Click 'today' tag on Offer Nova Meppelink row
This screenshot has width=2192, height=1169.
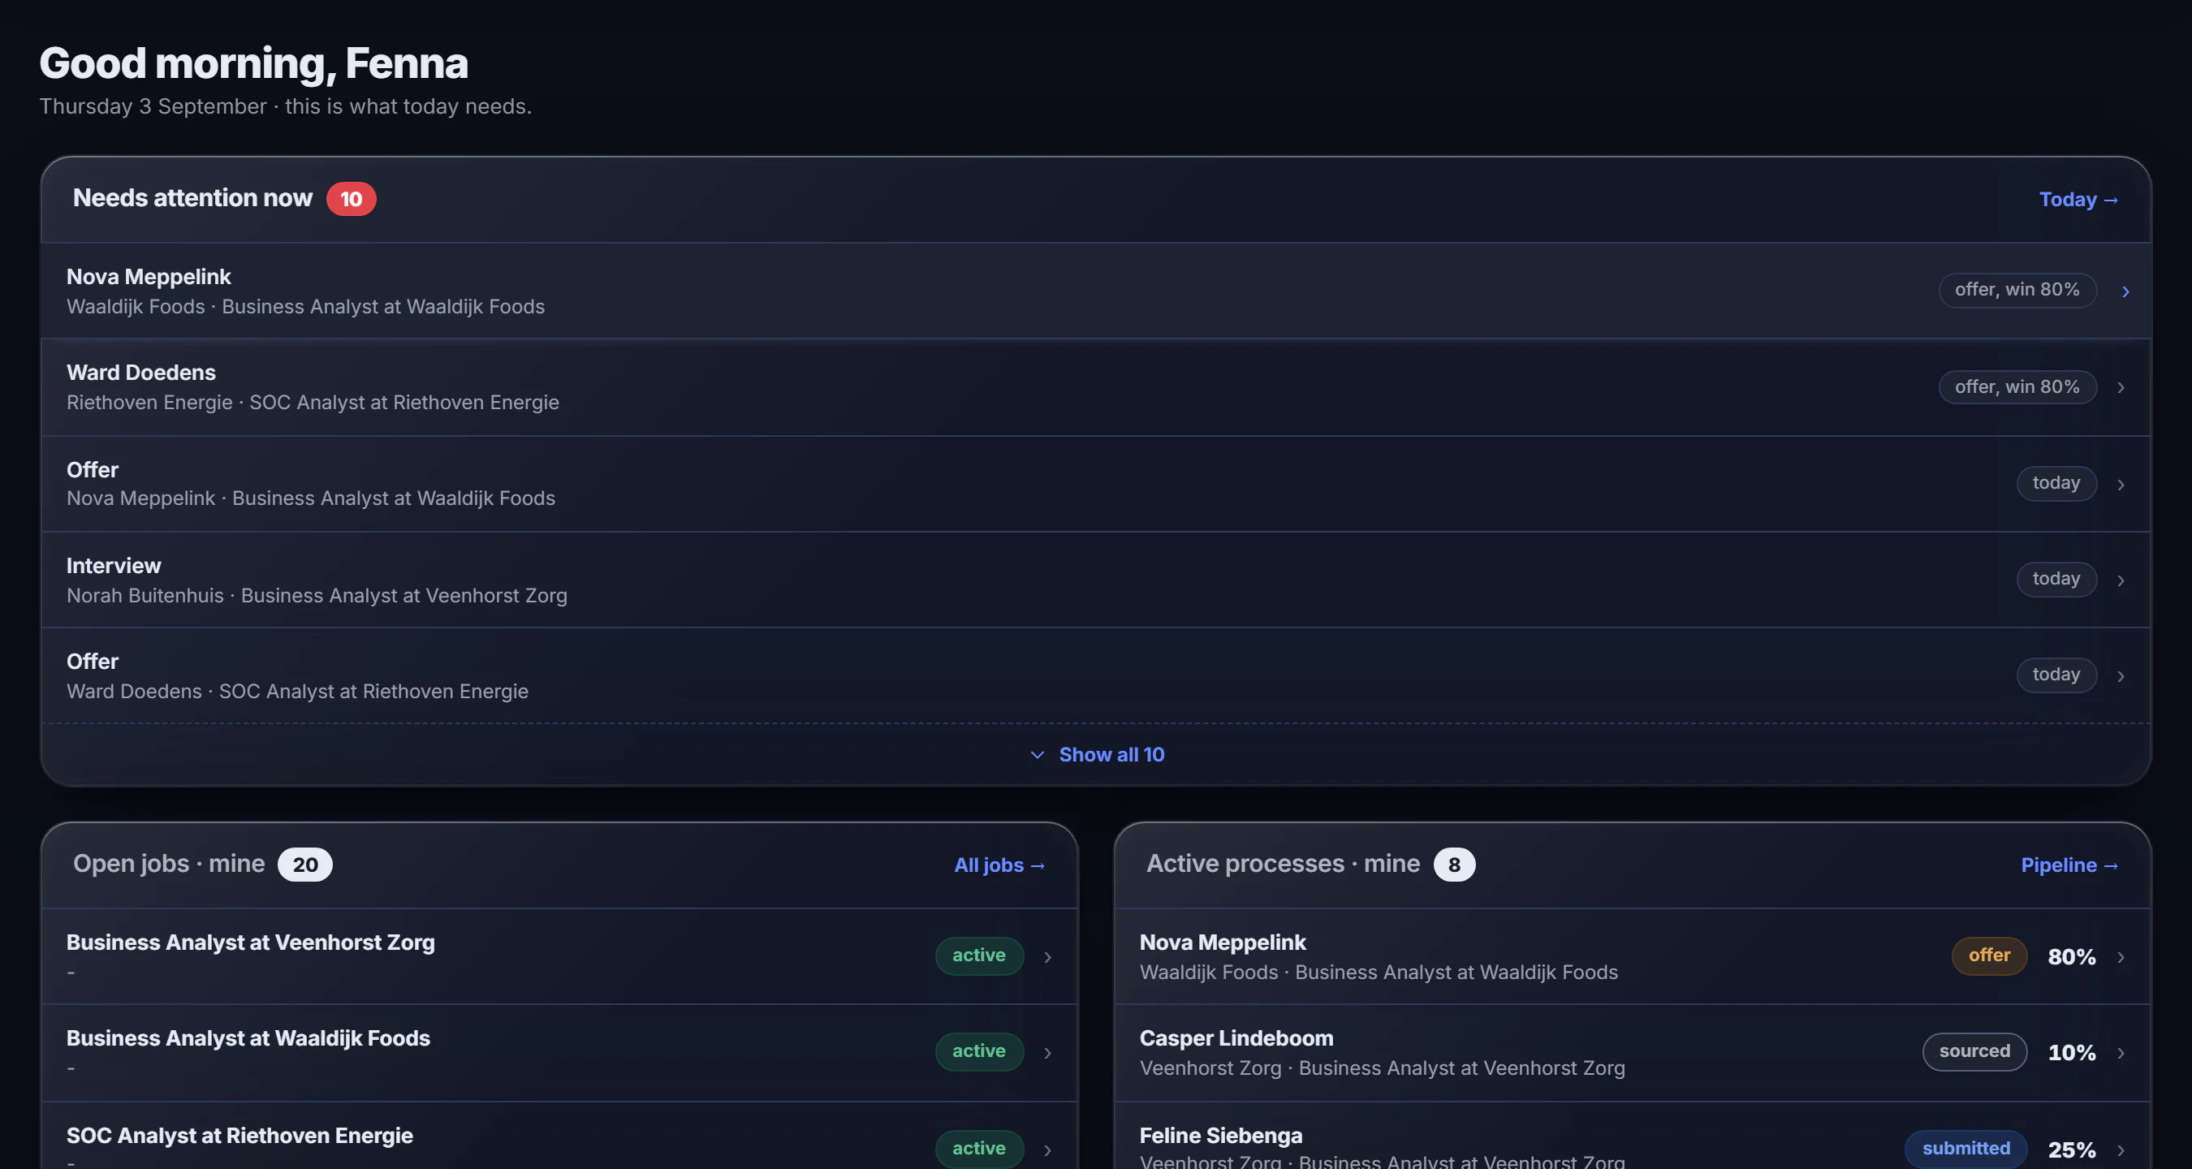point(2056,483)
